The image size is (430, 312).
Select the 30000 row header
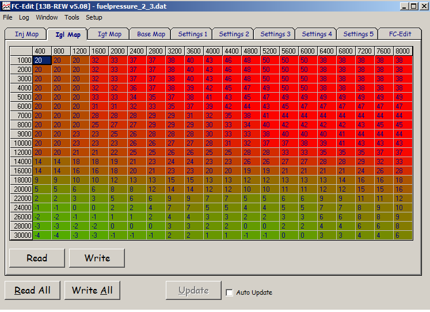[x=21, y=235]
